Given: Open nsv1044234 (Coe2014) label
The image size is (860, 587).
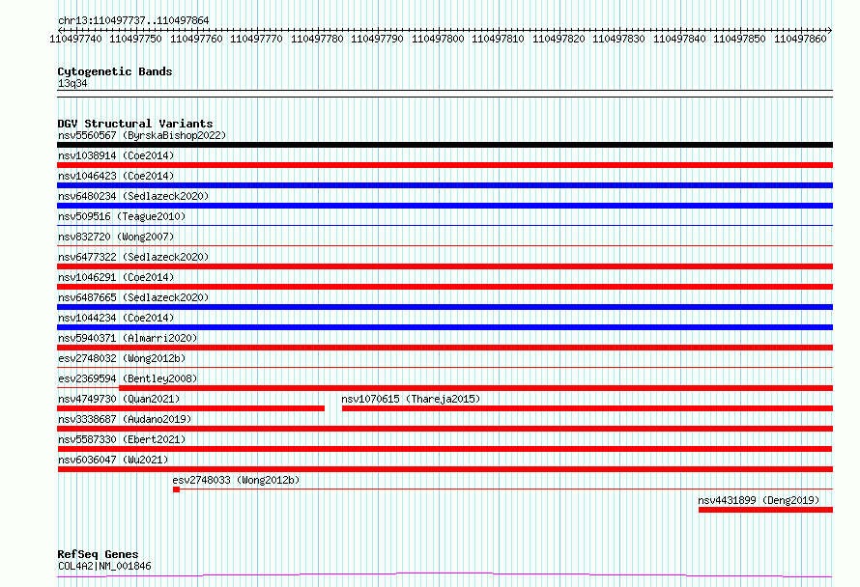Looking at the screenshot, I should pos(116,318).
